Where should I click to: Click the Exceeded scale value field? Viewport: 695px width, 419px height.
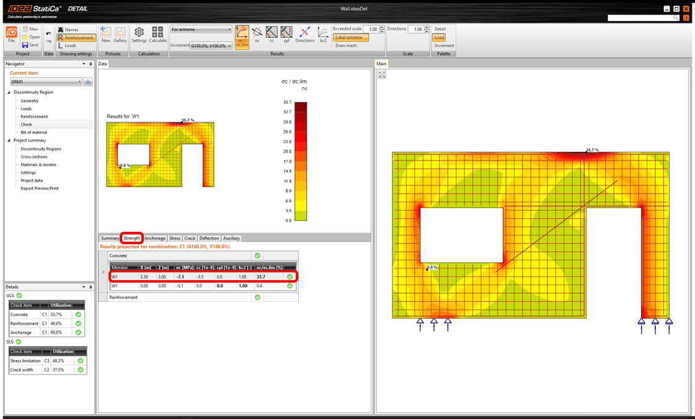(371, 29)
